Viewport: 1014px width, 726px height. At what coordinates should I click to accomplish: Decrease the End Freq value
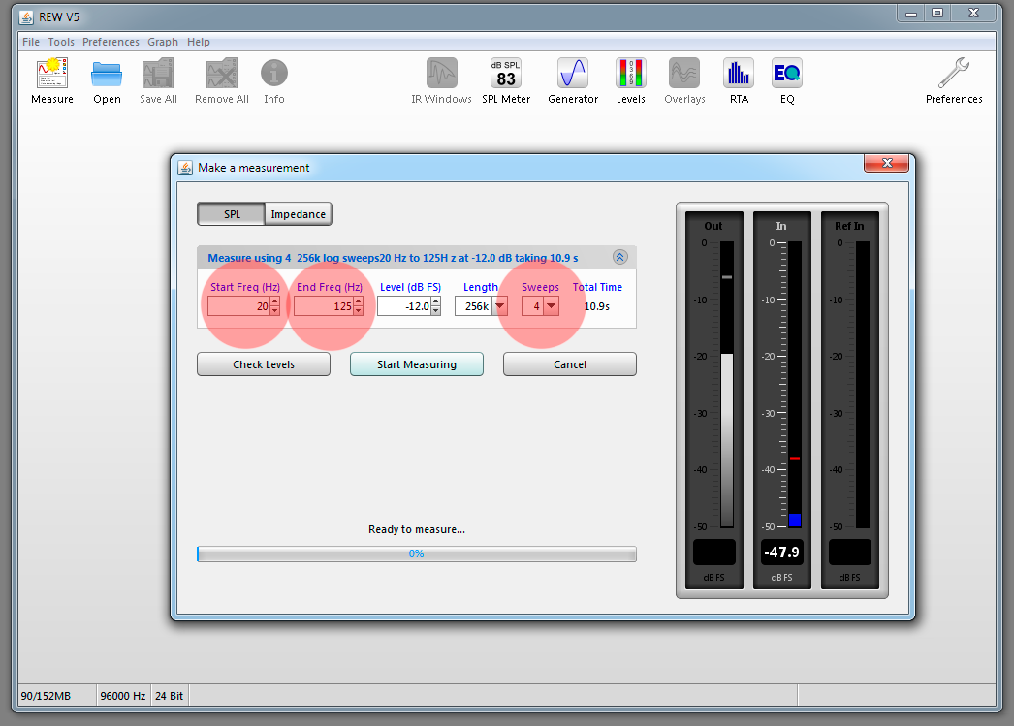359,311
